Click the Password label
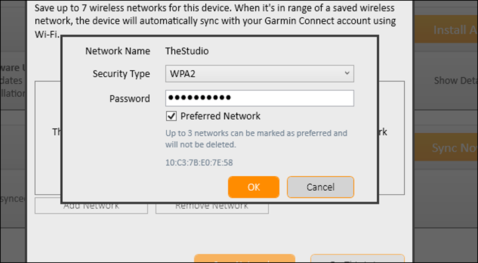 click(x=130, y=99)
